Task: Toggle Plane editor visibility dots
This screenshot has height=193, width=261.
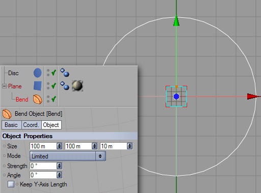Action: click(48, 86)
